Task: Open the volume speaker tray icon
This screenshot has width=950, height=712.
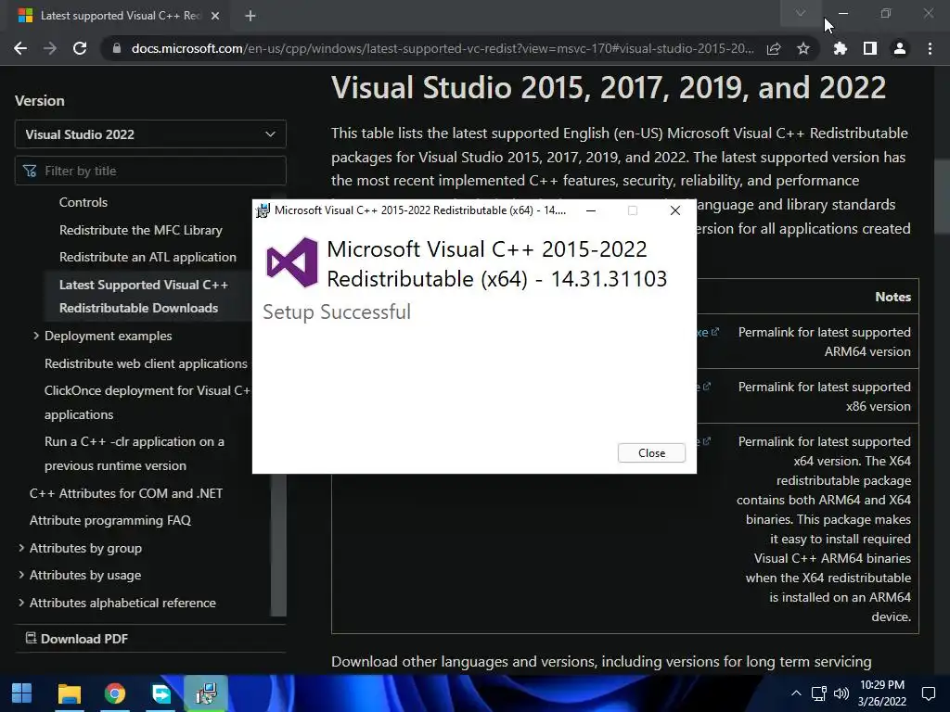Action: coord(841,693)
